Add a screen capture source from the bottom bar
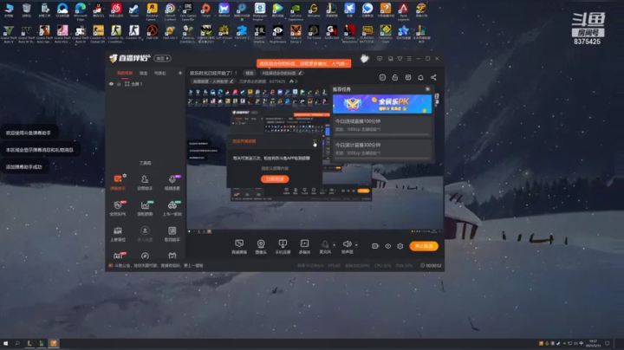This screenshot has height=350, width=624. tap(239, 247)
